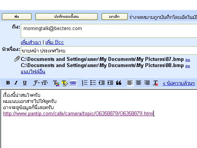197x148 pixels.
Task: Center align the text
Action: [x=139, y=83]
